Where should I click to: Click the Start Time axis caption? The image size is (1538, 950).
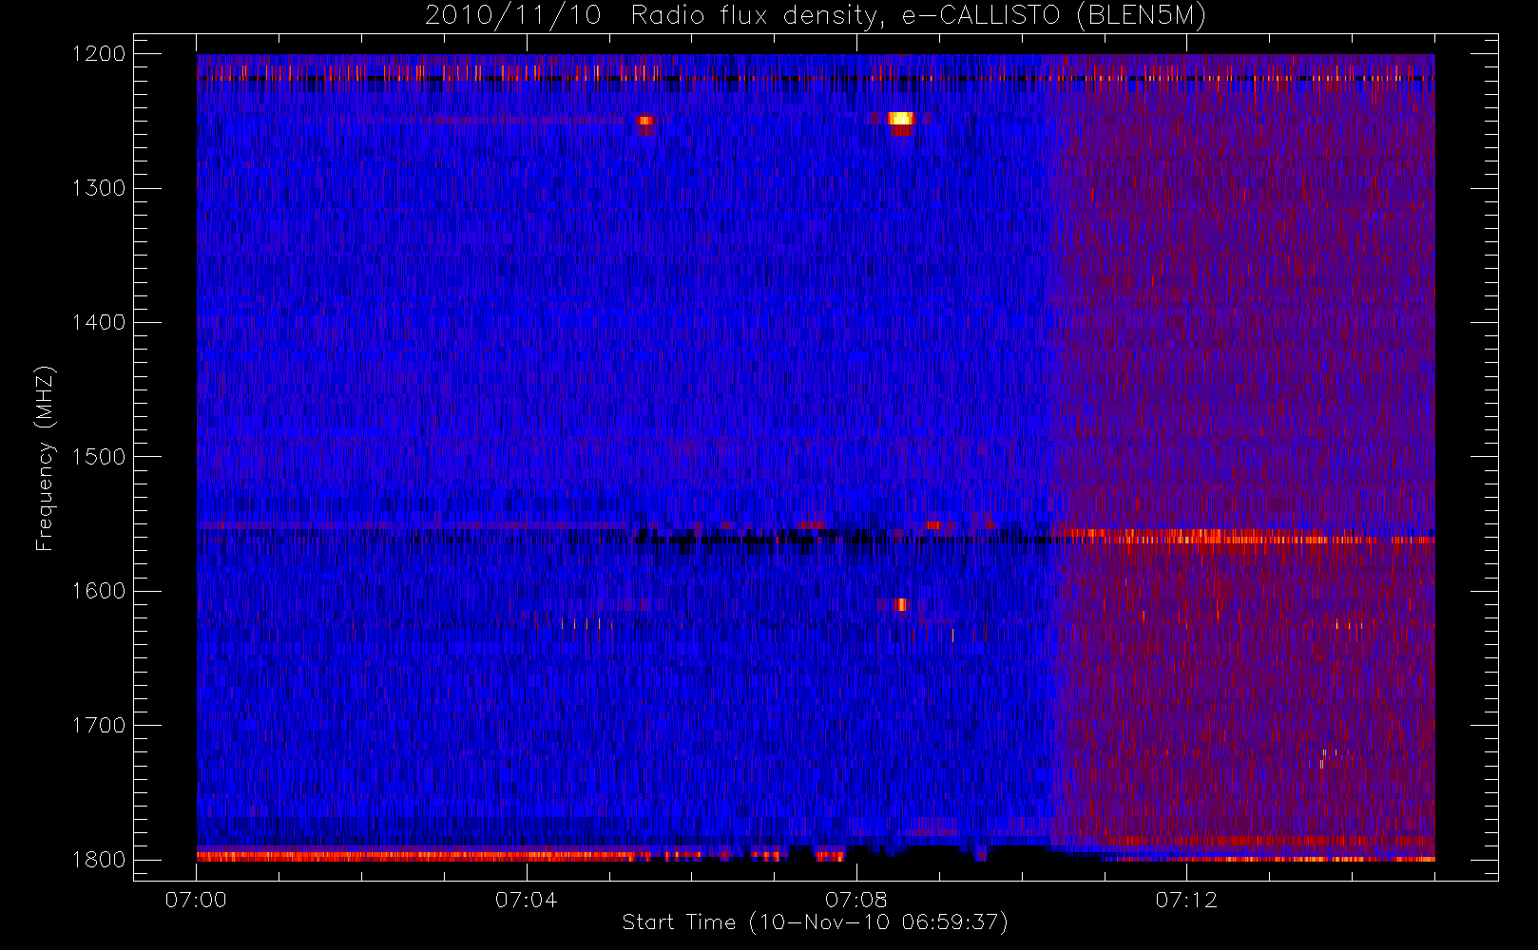(815, 922)
